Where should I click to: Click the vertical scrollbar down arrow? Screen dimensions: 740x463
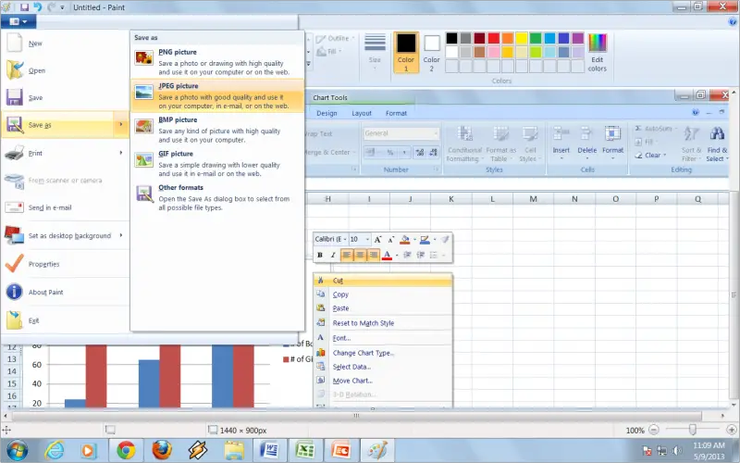coord(734,405)
